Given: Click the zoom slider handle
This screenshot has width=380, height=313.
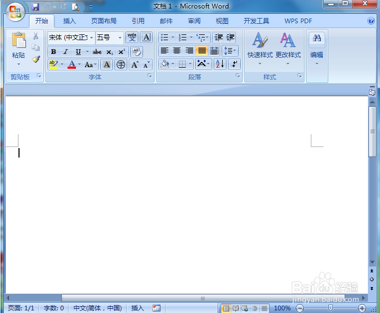Looking at the screenshot, I should click(x=330, y=308).
